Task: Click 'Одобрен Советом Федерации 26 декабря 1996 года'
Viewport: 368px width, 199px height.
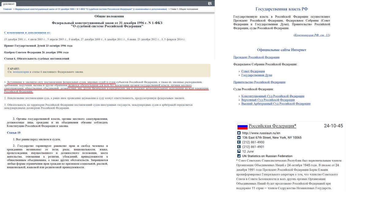Action: coord(36,52)
